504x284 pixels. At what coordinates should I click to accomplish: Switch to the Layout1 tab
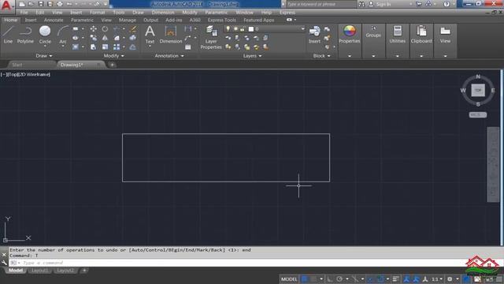click(x=39, y=271)
